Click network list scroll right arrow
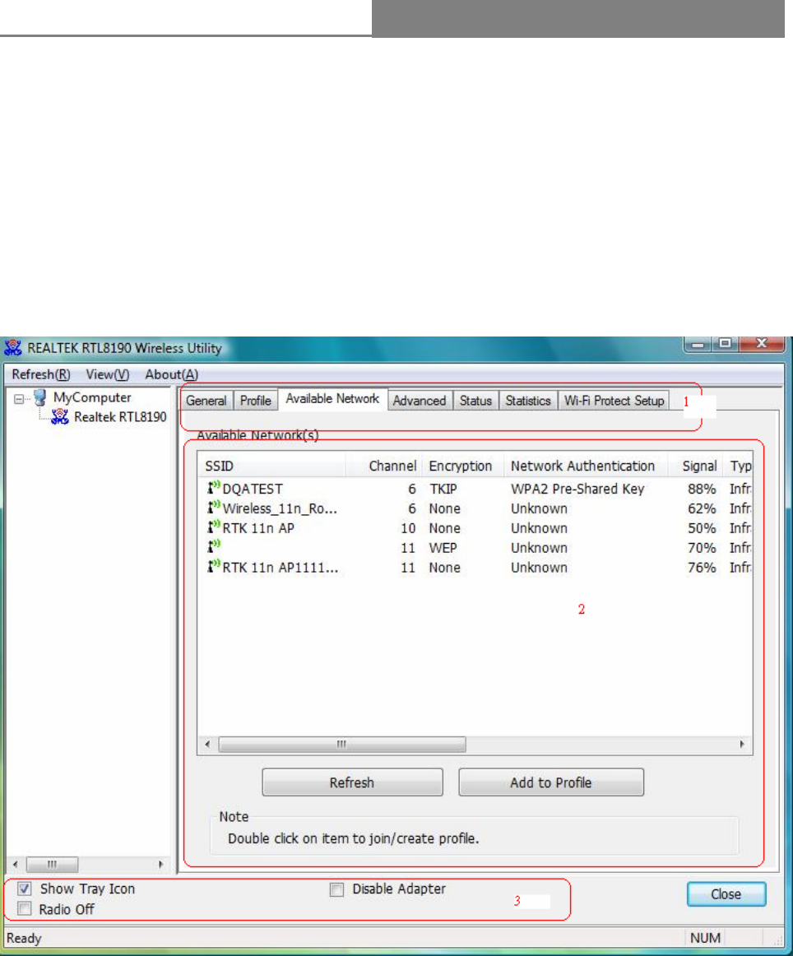 pos(742,744)
